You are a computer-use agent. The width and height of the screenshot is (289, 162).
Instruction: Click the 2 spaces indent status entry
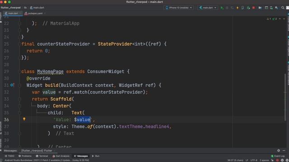click(264, 160)
